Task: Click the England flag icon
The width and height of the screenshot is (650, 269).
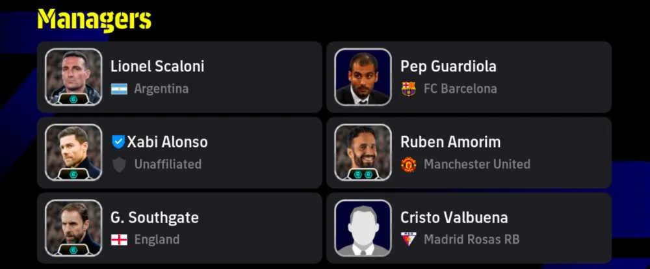Action: (x=119, y=240)
